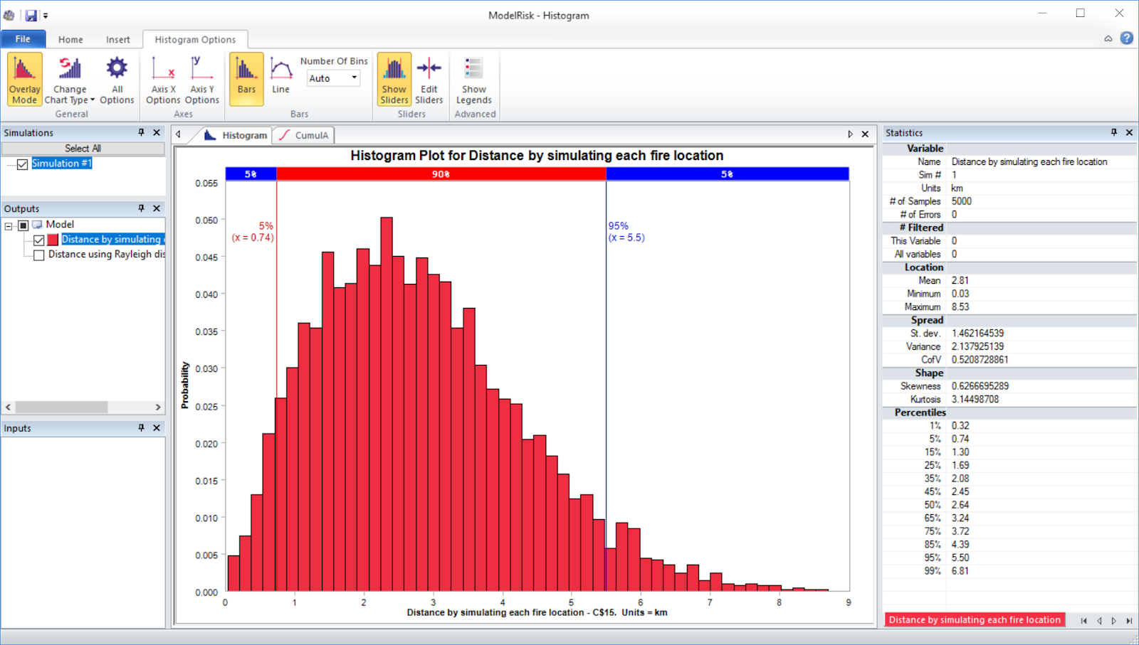1139x645 pixels.
Task: Uncheck Simulation #1 in the Simulations panel
Action: (22, 164)
